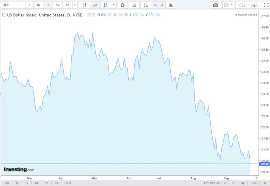Toggle percentage scale at bottom right
Viewport: 270px width, 186px height.
(233, 183)
